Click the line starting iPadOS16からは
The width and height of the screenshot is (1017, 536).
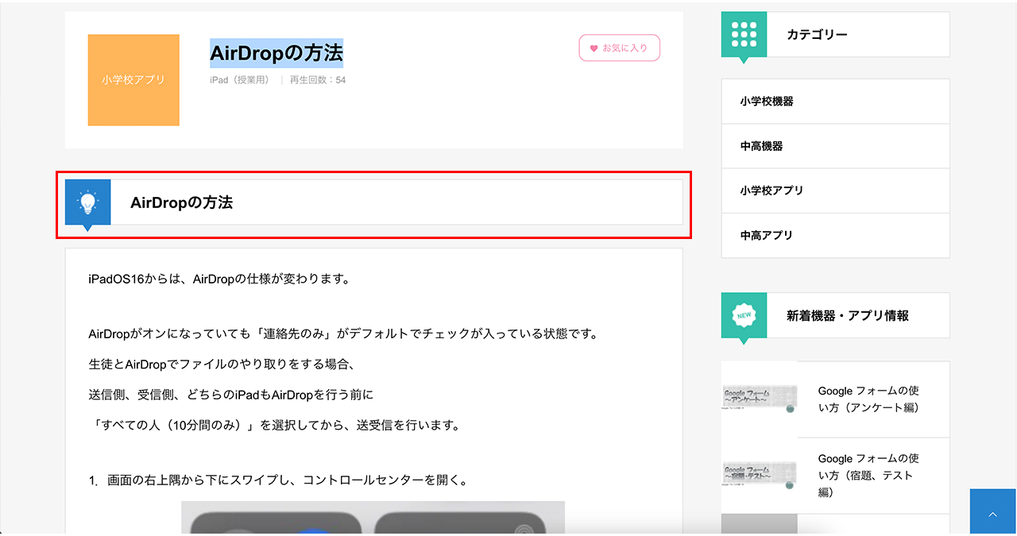click(219, 280)
